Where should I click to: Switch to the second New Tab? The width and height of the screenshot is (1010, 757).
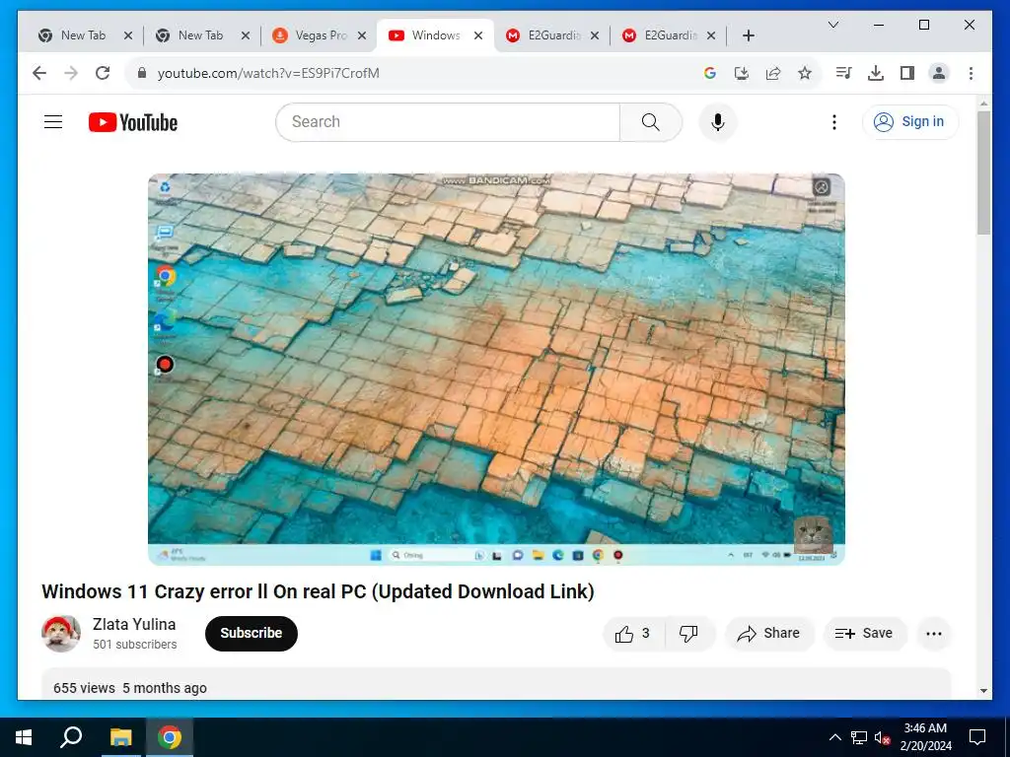click(200, 35)
